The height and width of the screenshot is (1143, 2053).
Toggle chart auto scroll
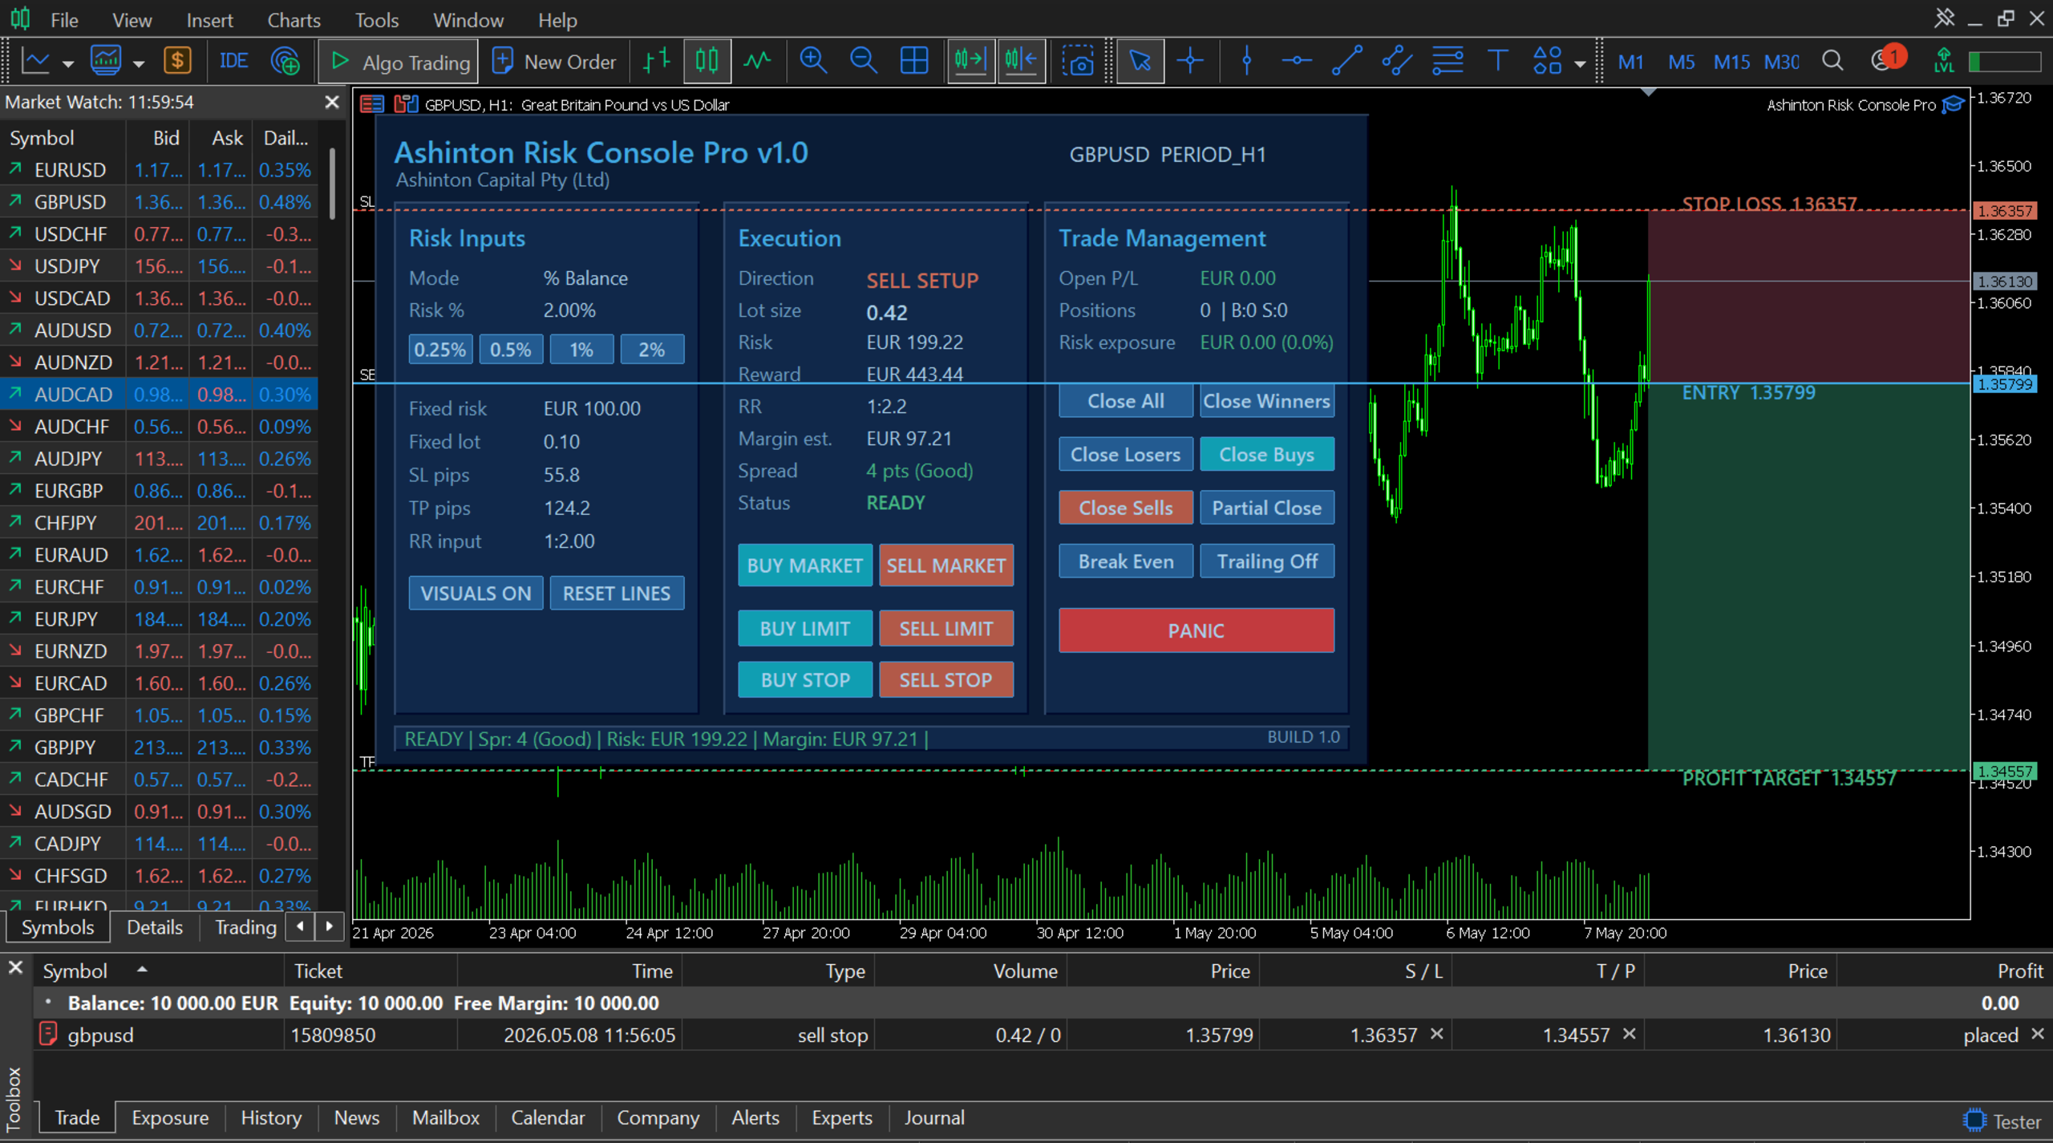tap(970, 61)
